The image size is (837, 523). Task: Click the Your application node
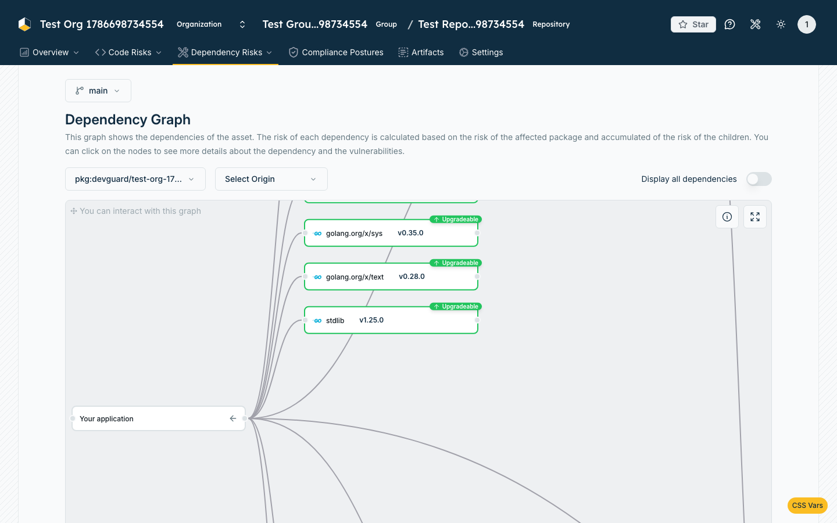[159, 418]
